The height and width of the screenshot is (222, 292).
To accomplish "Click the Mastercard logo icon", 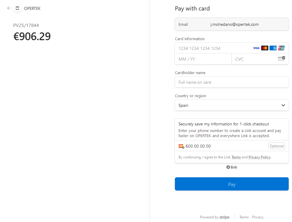I will (x=265, y=48).
